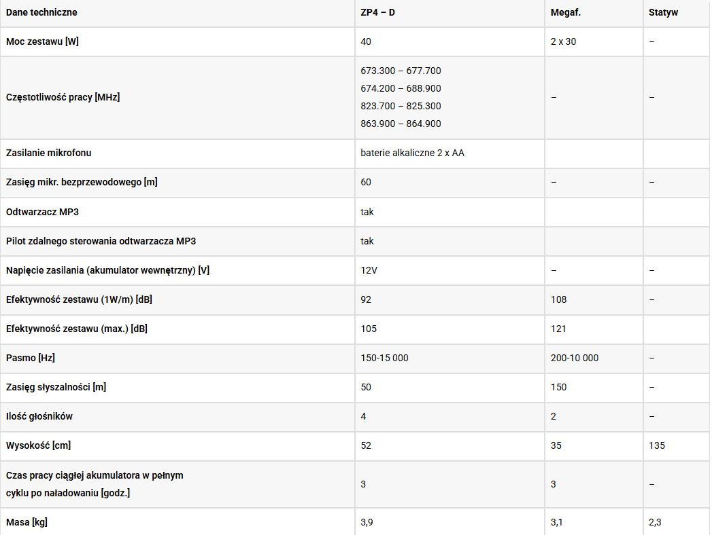Select the "Statyw" column header
712x535 pixels.
tap(663, 13)
